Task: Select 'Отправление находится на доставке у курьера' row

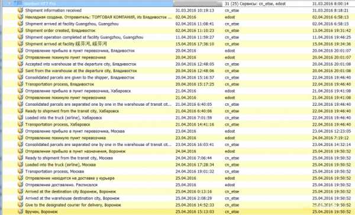Action: (x=177, y=178)
